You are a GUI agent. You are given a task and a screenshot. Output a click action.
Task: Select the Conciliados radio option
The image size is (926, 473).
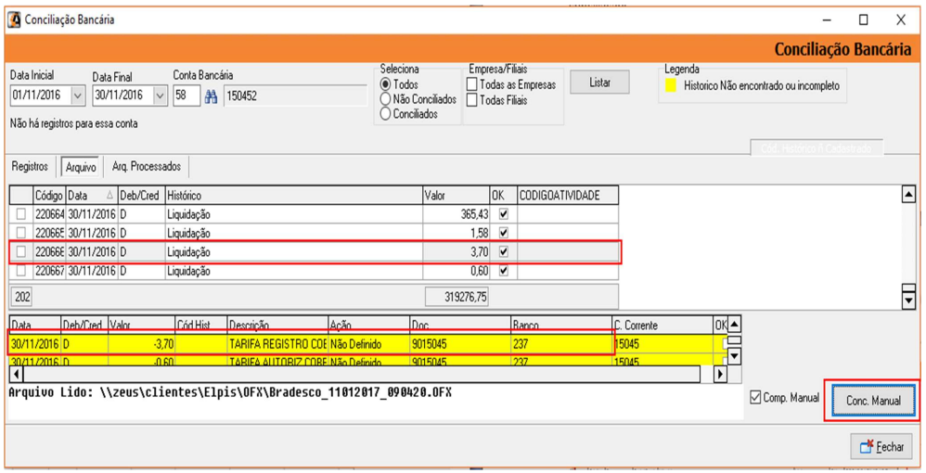click(386, 114)
